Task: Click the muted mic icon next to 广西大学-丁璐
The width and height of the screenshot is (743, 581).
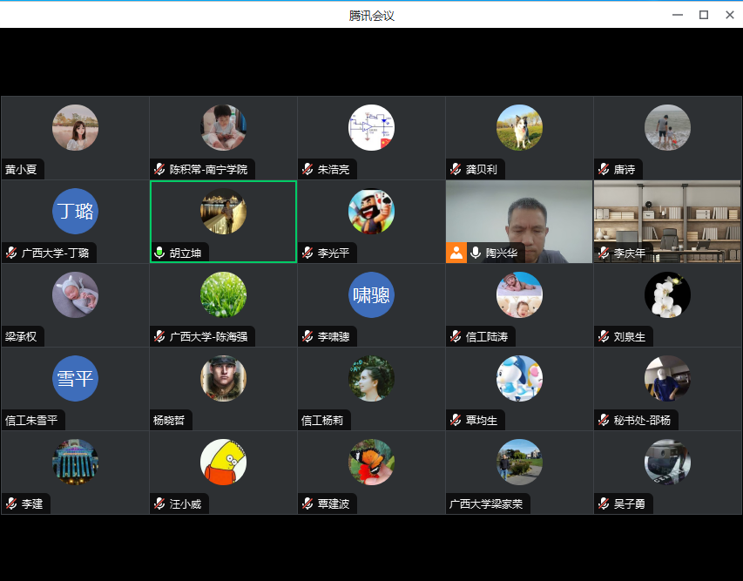Action: pyautogui.click(x=11, y=253)
